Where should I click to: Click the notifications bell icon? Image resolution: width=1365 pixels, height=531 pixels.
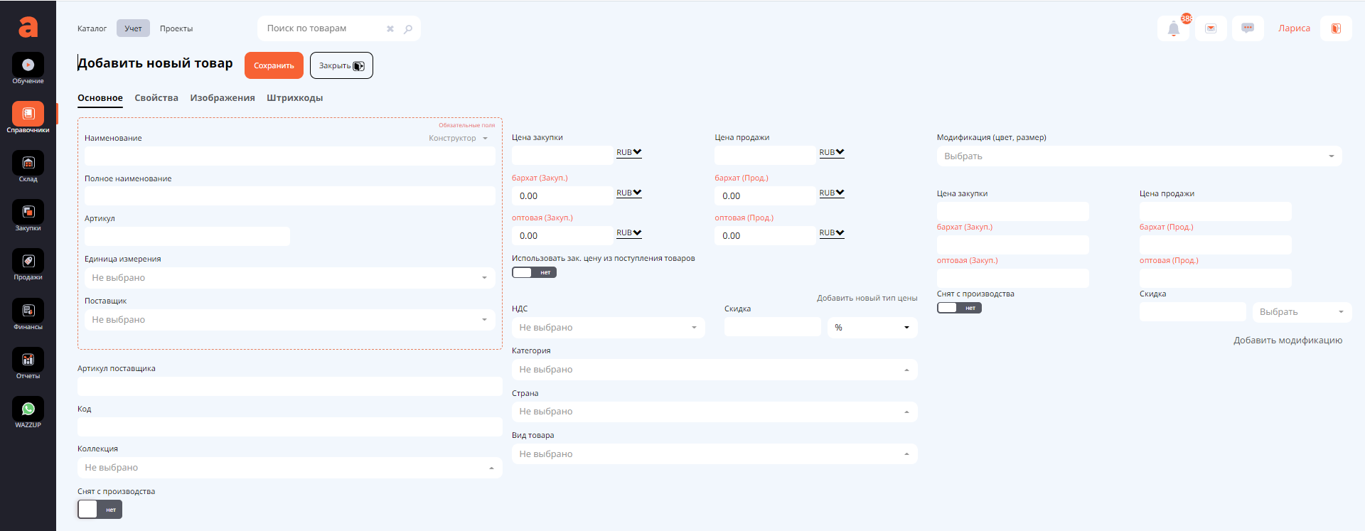click(x=1173, y=29)
